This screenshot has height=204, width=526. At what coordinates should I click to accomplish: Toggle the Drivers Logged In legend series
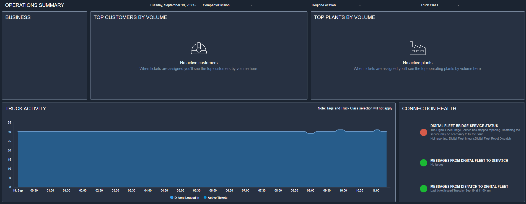coord(185,198)
